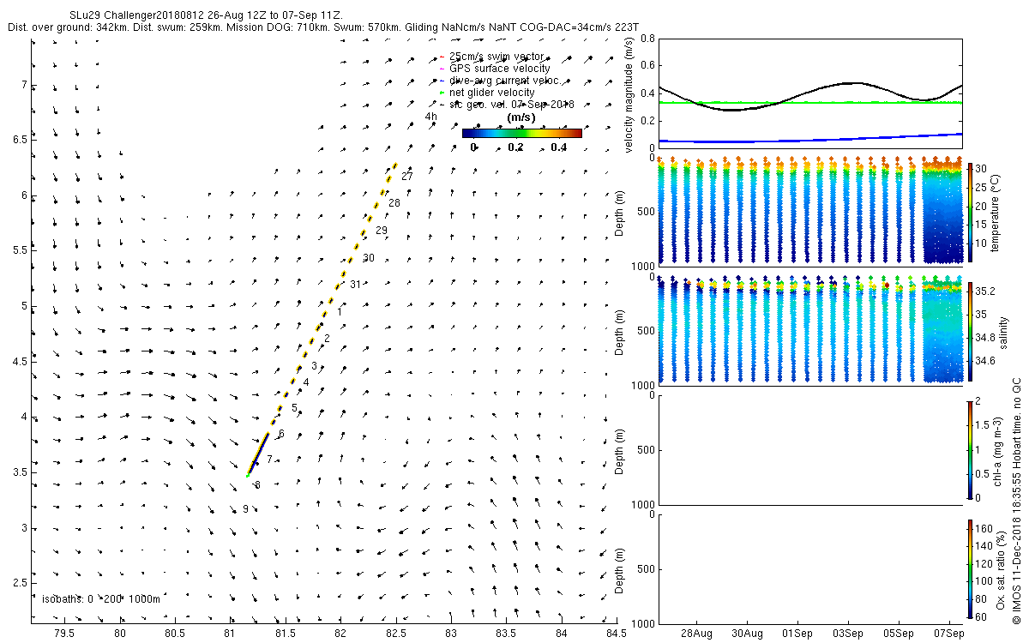This screenshot has height=643, width=1029.
Task: Click the black curve in velocity magnitude plot
Action: tap(849, 83)
